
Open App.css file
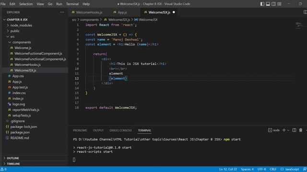click(x=18, y=76)
